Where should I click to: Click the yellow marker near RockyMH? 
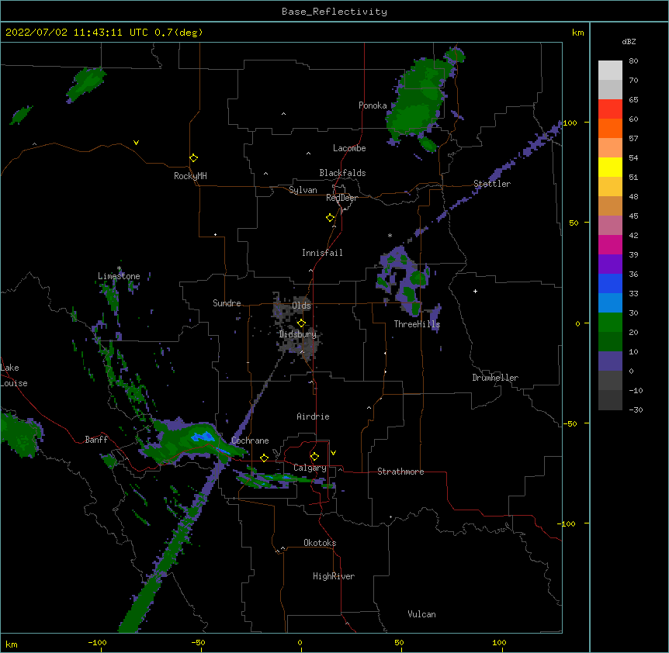click(x=194, y=158)
